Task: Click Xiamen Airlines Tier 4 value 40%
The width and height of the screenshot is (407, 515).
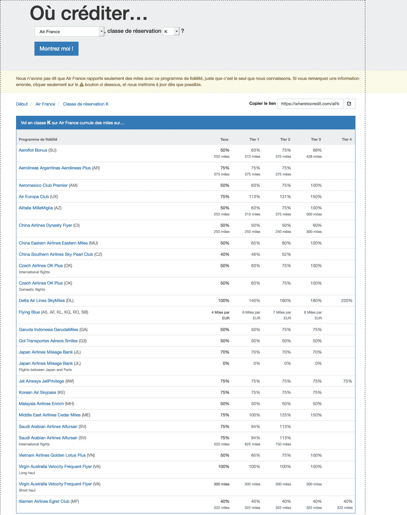Action: [348, 501]
